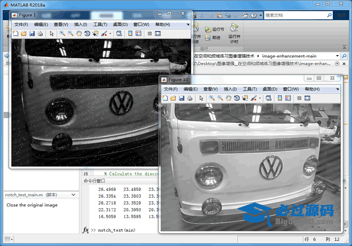Click Print icon in Figure 1 toolbar
This screenshot has height=246, width=352.
coord(40,33)
